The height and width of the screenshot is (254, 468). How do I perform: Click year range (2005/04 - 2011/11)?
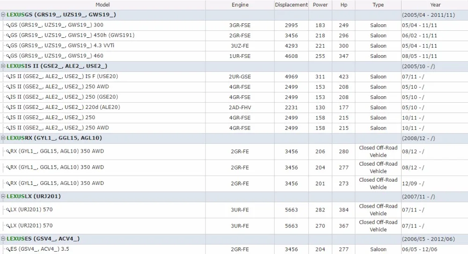(428, 15)
